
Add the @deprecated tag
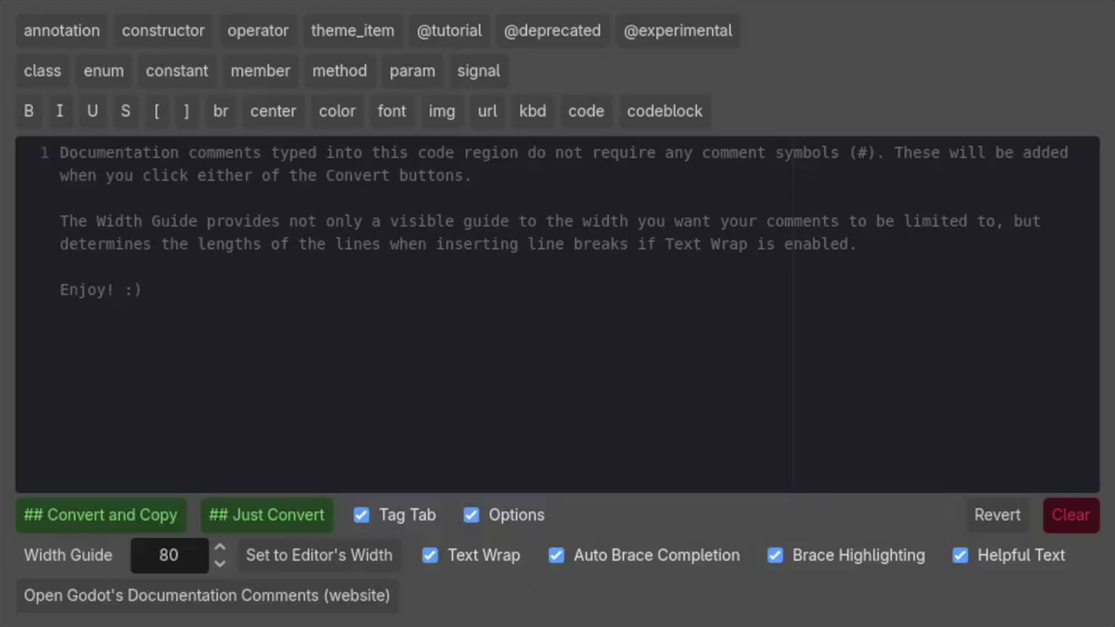point(552,30)
